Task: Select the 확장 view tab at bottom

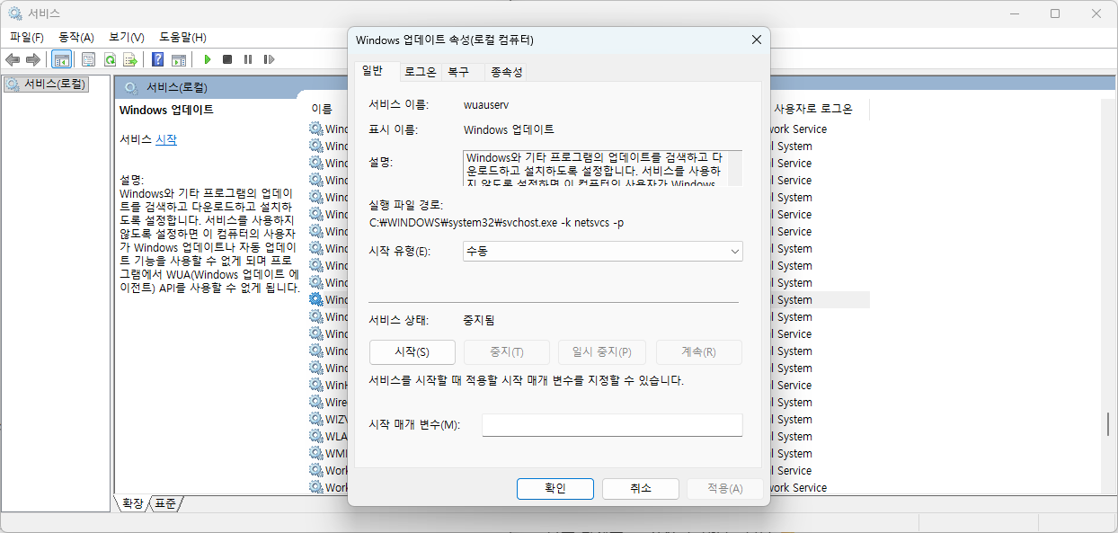Action: point(132,504)
